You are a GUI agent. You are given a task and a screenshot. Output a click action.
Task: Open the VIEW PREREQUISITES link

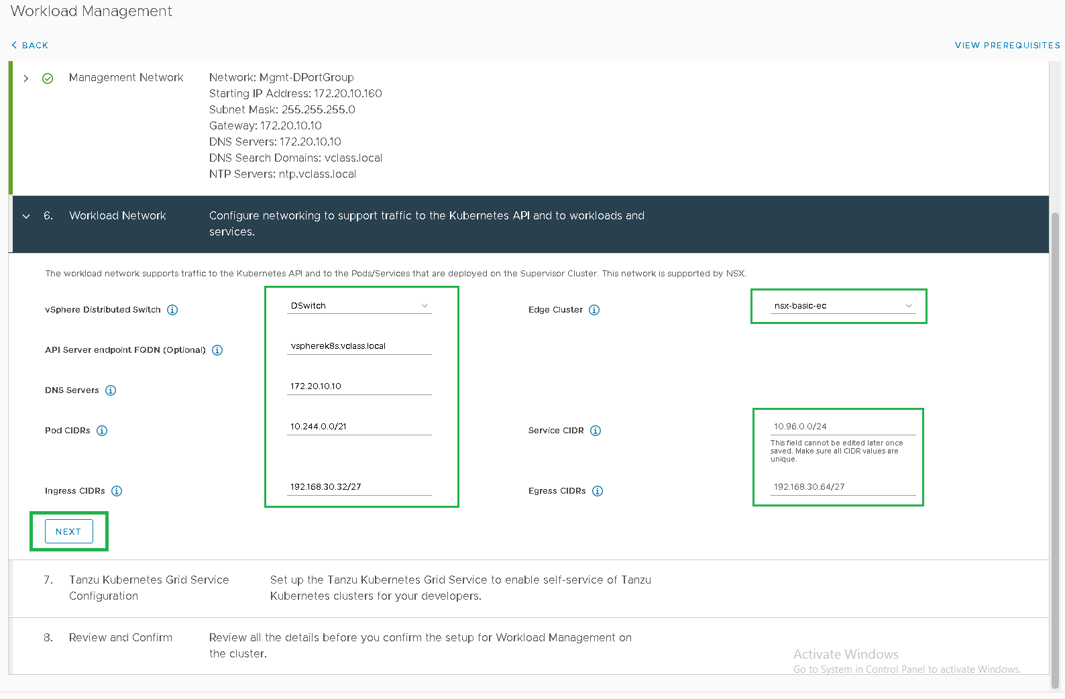[1007, 45]
